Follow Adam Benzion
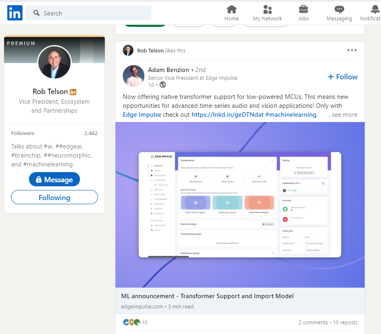The width and height of the screenshot is (381, 334). 343,77
